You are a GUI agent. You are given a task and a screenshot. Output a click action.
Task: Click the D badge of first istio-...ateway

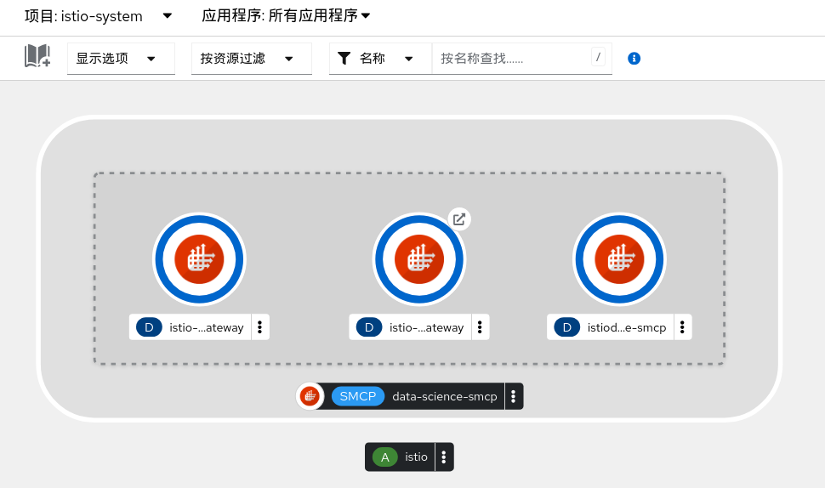click(x=150, y=327)
